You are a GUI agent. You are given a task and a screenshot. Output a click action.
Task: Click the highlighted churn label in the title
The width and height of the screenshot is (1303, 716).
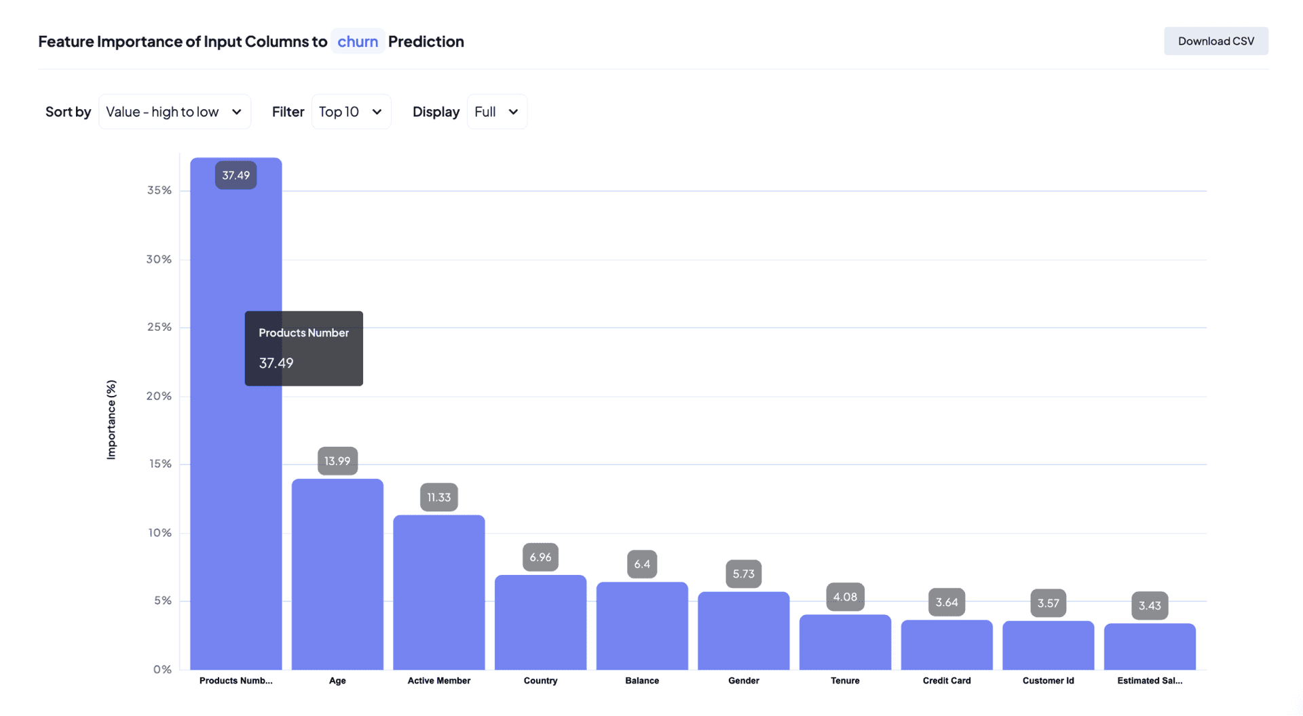click(x=358, y=41)
